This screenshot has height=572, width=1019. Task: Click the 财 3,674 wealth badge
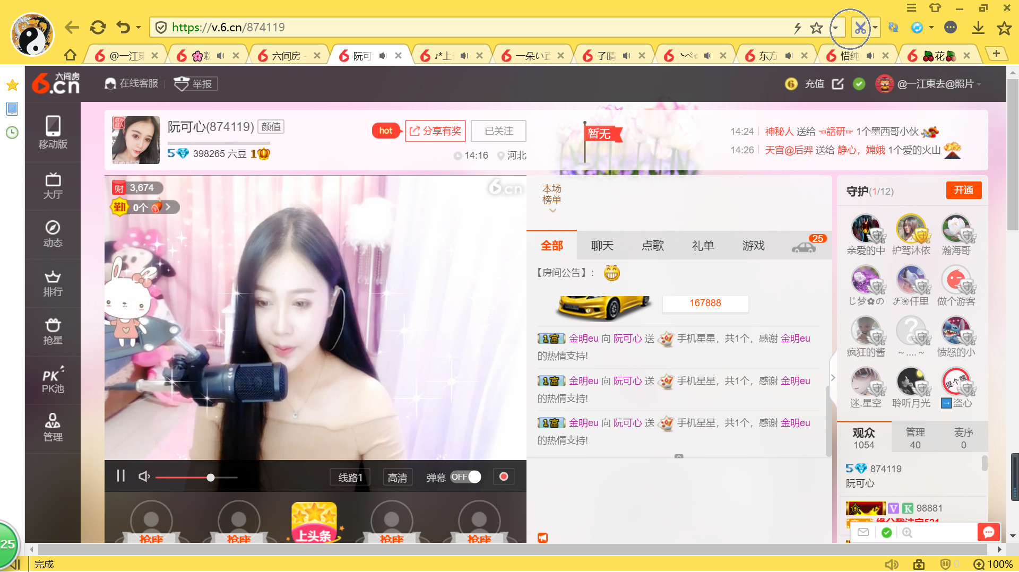pos(136,188)
